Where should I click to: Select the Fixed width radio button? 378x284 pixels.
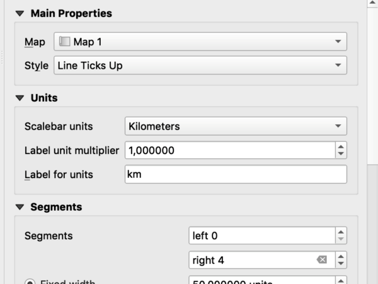[30, 281]
